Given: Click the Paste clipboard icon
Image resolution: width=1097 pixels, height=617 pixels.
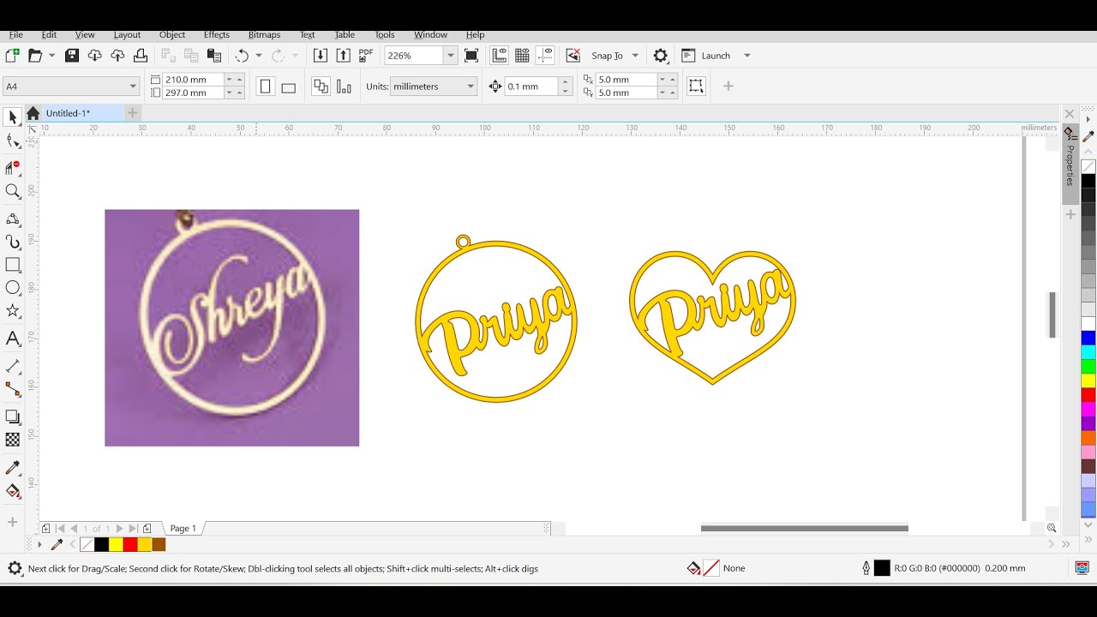Looking at the screenshot, I should (x=214, y=56).
